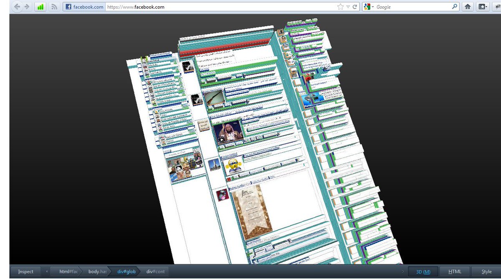Select the div#glob breadcrumb

pyautogui.click(x=126, y=271)
